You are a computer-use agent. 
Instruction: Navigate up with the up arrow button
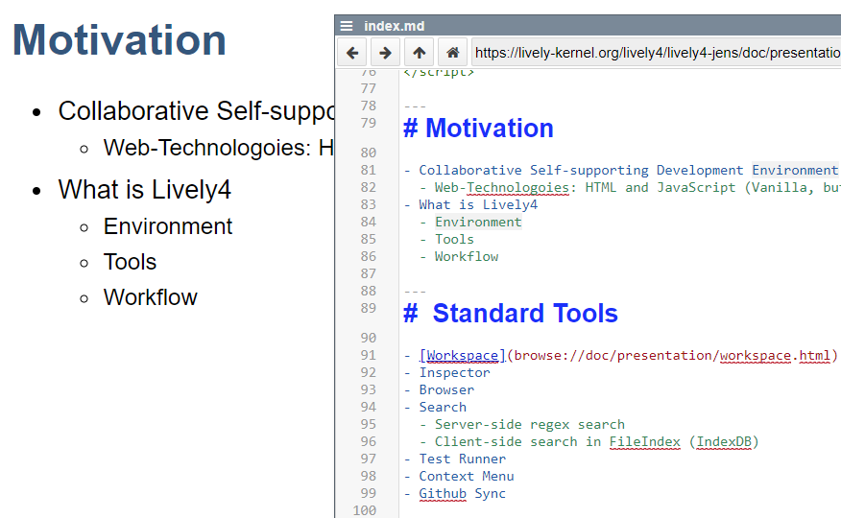(419, 53)
